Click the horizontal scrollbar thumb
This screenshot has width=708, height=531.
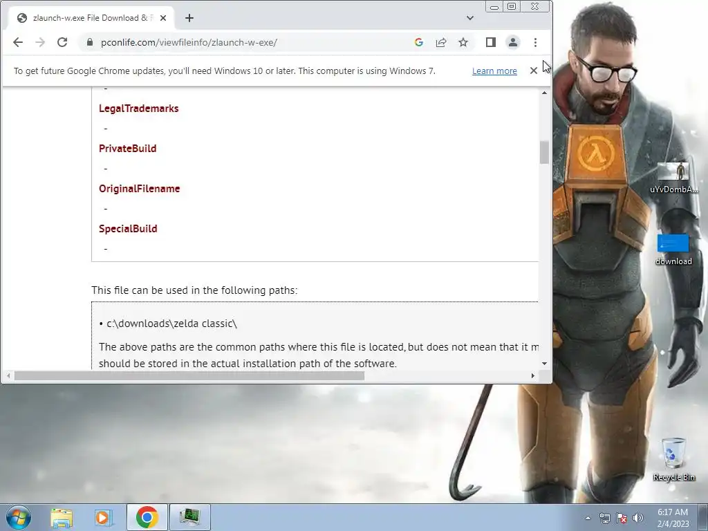pyautogui.click(x=189, y=375)
